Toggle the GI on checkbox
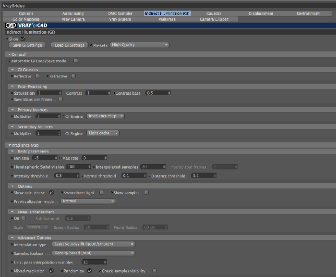The image size is (336, 277). coord(23,39)
